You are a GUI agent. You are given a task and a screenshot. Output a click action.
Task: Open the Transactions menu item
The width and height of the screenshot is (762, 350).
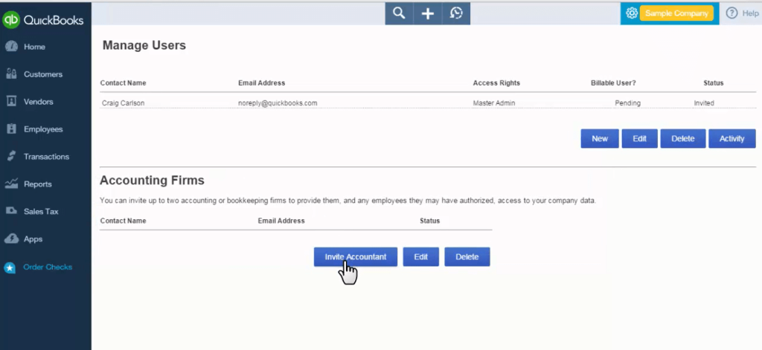pos(47,157)
